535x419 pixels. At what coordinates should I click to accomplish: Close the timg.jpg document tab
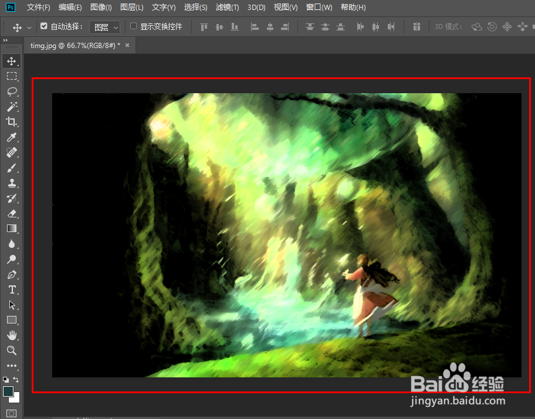pos(127,45)
